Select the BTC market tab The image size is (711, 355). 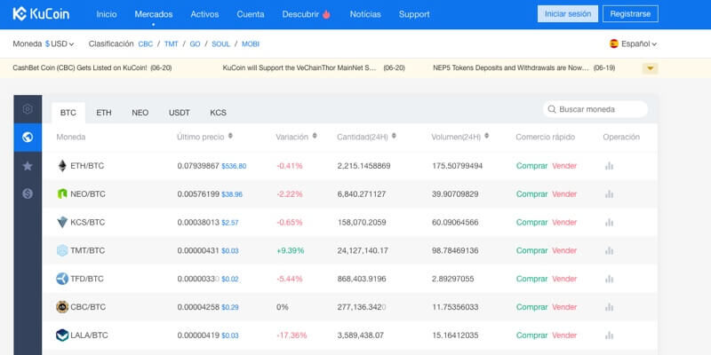point(68,113)
